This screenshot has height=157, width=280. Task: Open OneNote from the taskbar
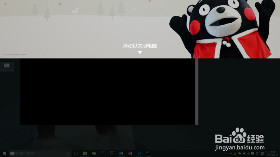pyautogui.click(x=130, y=153)
